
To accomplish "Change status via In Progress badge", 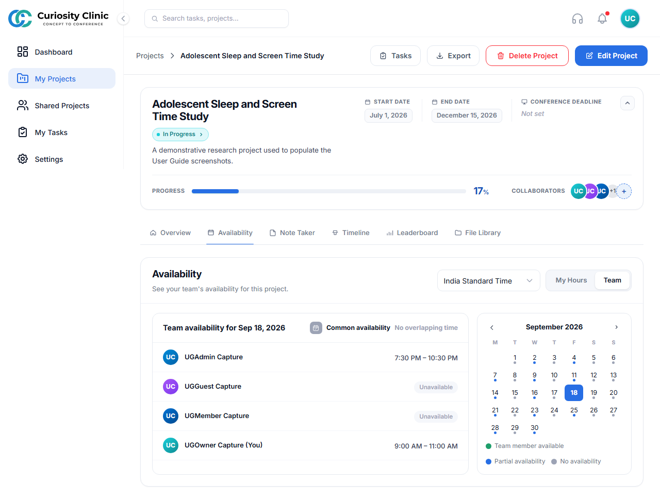I will (180, 135).
